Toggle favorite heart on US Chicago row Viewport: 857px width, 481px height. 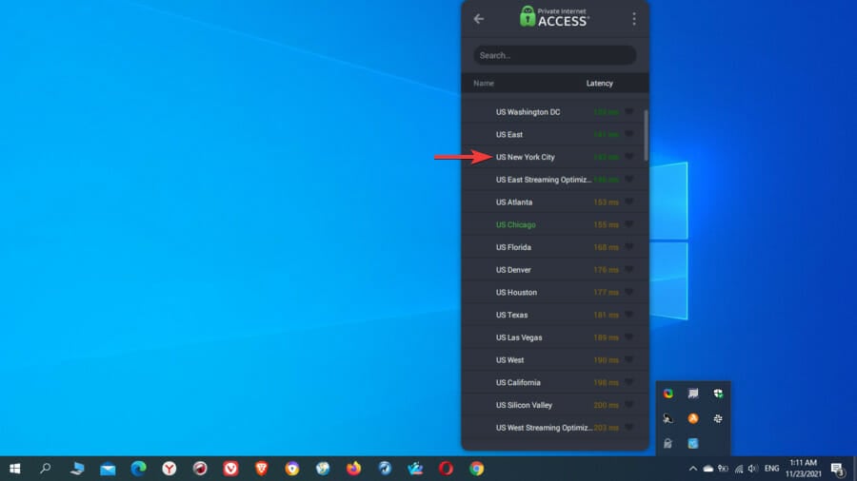629,224
